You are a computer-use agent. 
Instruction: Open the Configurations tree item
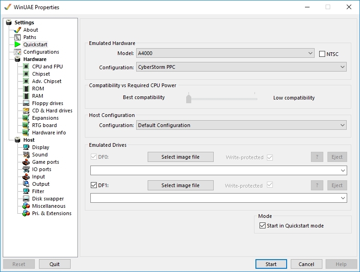pyautogui.click(x=41, y=52)
